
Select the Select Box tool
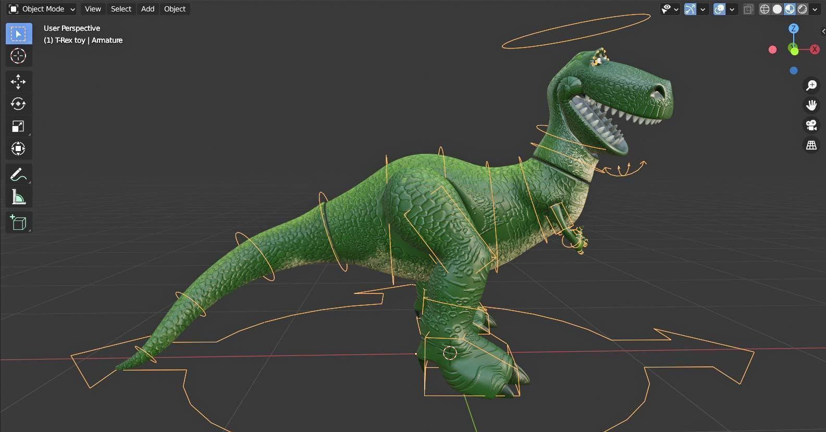coord(19,34)
